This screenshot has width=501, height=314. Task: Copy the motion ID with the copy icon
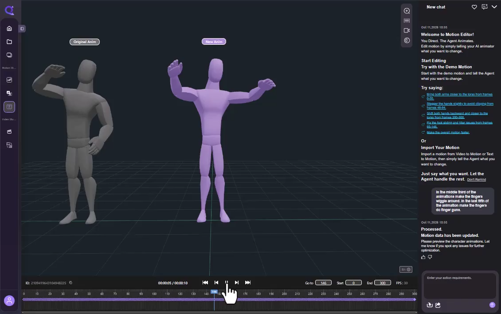pyautogui.click(x=70, y=283)
